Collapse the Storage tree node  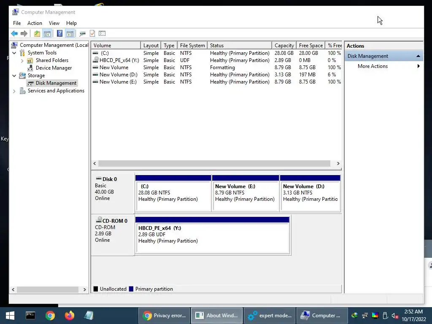coord(14,76)
